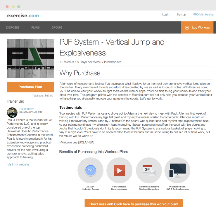Click the Why Purchase heading
This screenshot has height=207, width=216.
click(x=80, y=73)
